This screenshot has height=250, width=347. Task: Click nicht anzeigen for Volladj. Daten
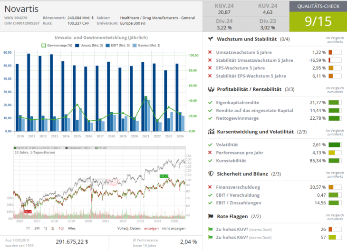pyautogui.click(x=173, y=228)
